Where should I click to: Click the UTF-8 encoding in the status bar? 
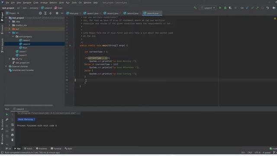(258, 153)
